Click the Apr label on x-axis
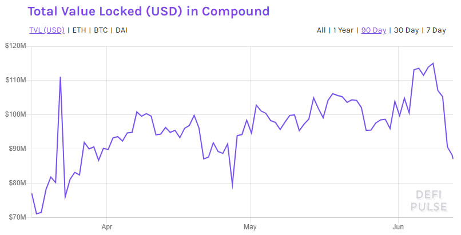Screen dimensions: 461x235 point(107,227)
